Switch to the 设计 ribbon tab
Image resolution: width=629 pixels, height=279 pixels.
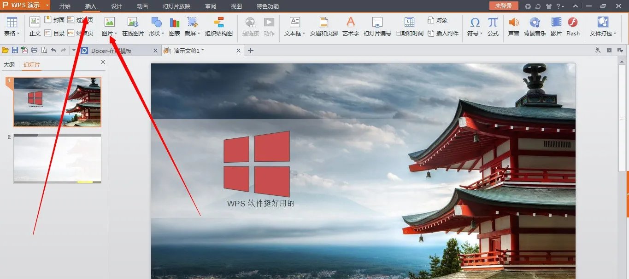[116, 6]
